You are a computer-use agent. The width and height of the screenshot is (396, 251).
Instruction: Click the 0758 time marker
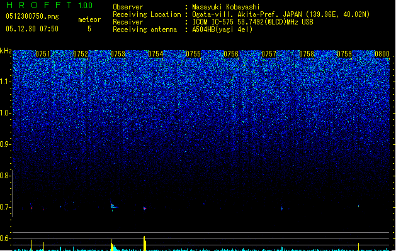click(x=307, y=54)
